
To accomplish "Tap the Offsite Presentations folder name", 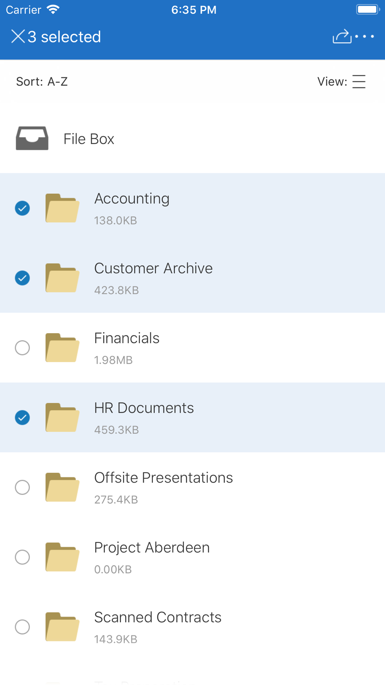I will (164, 478).
